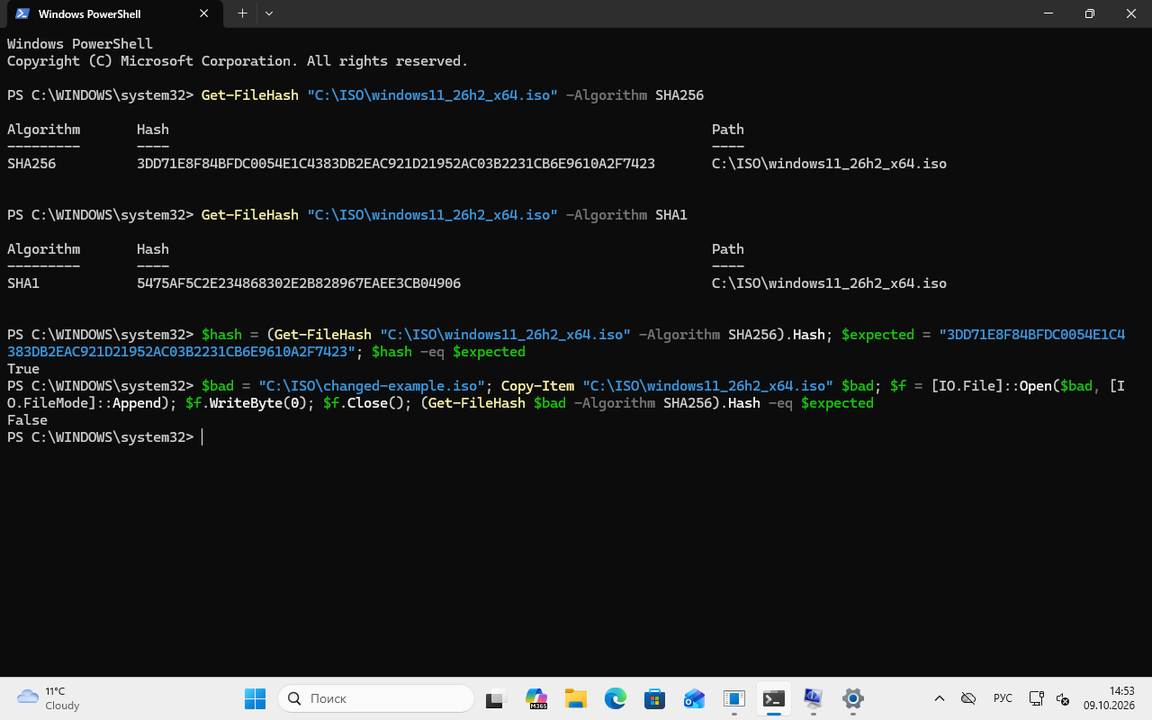This screenshot has width=1152, height=720.
Task: Open Task View from the taskbar
Action: pos(496,698)
